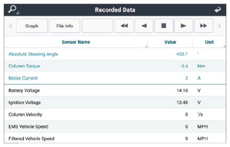Show previous toolbar items with the left chevron
Screen dimensions: 230x147
click(x=11, y=26)
